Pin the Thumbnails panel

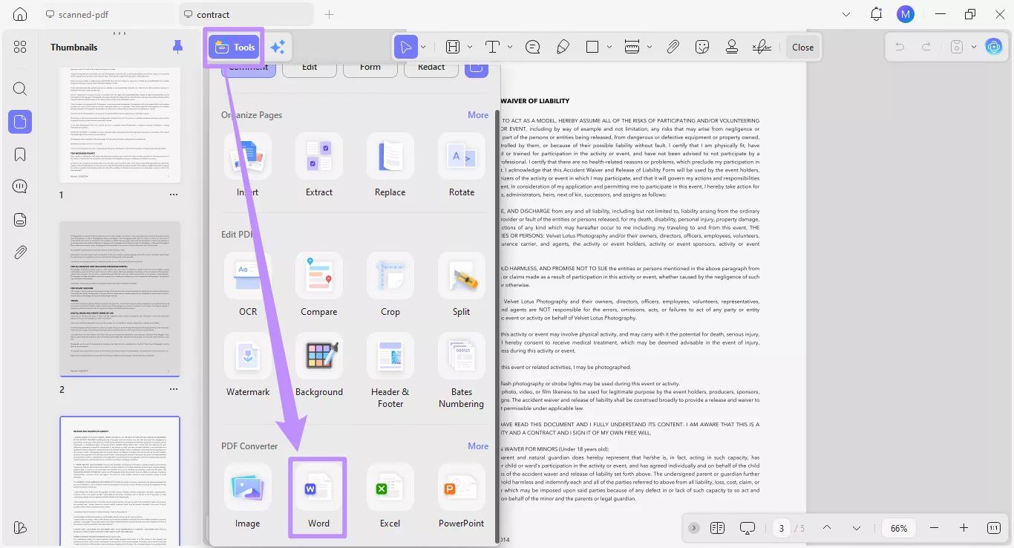pos(177,46)
